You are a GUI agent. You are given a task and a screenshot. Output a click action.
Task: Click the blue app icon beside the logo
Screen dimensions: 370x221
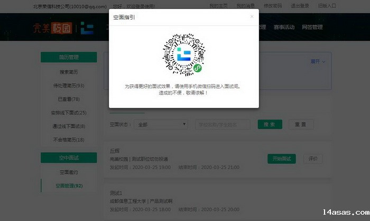click(x=88, y=28)
